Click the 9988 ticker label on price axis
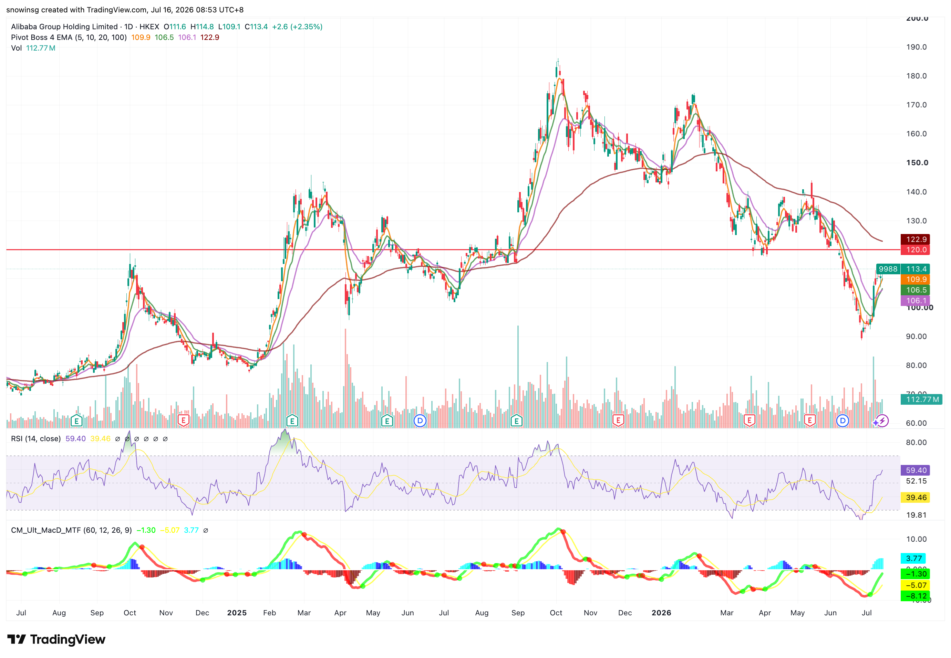Viewport: 951px width, 658px height. tap(888, 269)
